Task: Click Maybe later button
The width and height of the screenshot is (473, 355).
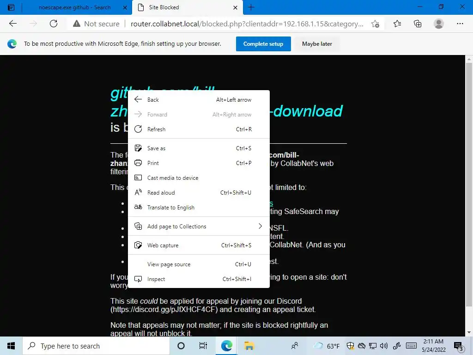Action: point(317,44)
